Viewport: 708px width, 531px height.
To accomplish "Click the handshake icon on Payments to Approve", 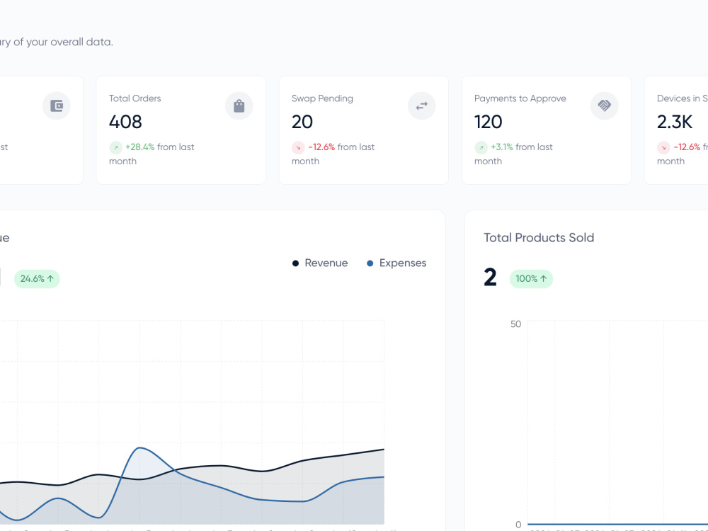I will click(604, 105).
